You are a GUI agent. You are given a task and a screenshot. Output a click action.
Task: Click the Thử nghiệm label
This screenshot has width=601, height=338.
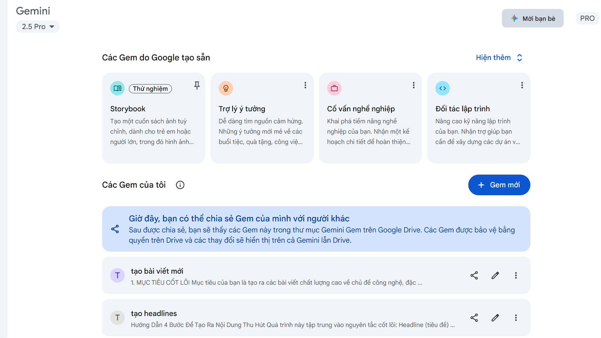pos(150,89)
